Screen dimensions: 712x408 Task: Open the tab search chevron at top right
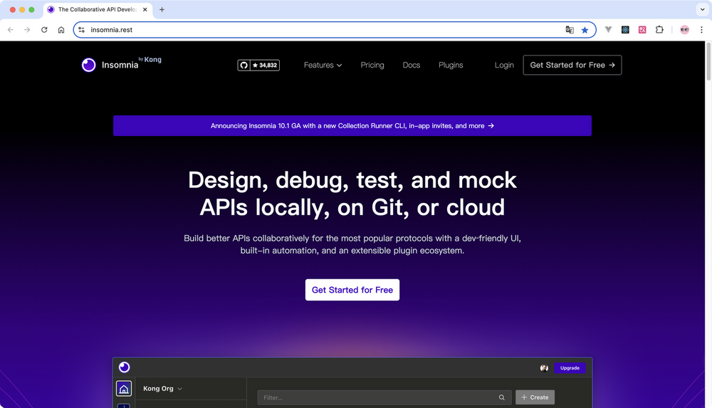coord(701,9)
